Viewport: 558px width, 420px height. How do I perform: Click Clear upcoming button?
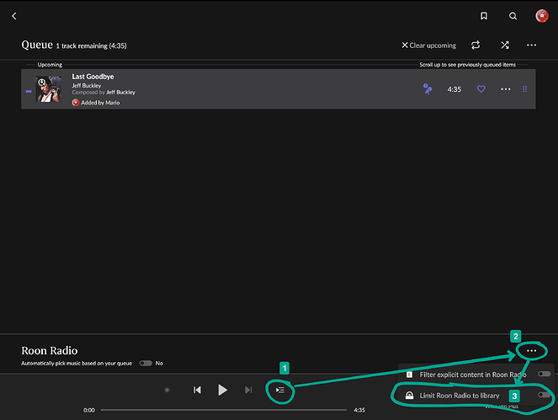(429, 45)
